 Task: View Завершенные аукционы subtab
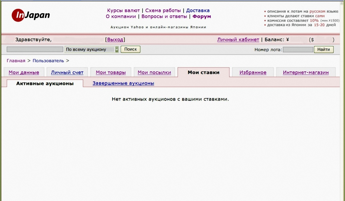click(123, 83)
